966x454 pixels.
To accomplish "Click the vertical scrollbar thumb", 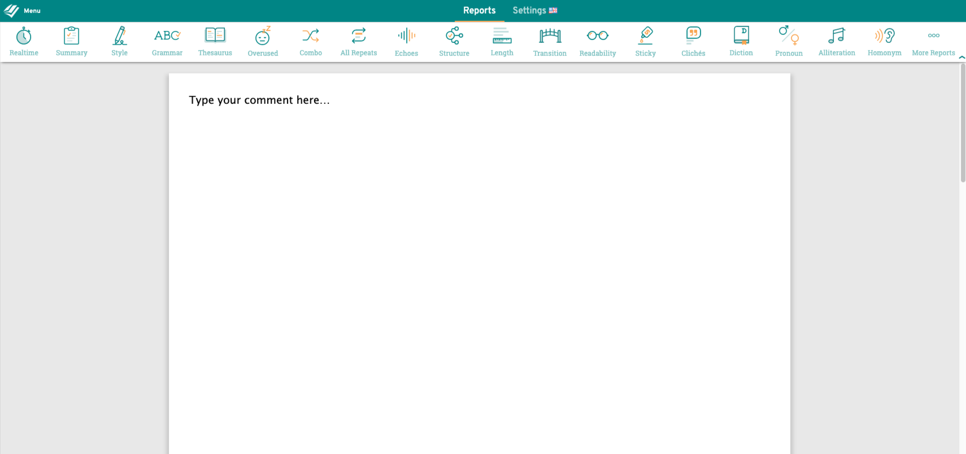I will click(963, 123).
